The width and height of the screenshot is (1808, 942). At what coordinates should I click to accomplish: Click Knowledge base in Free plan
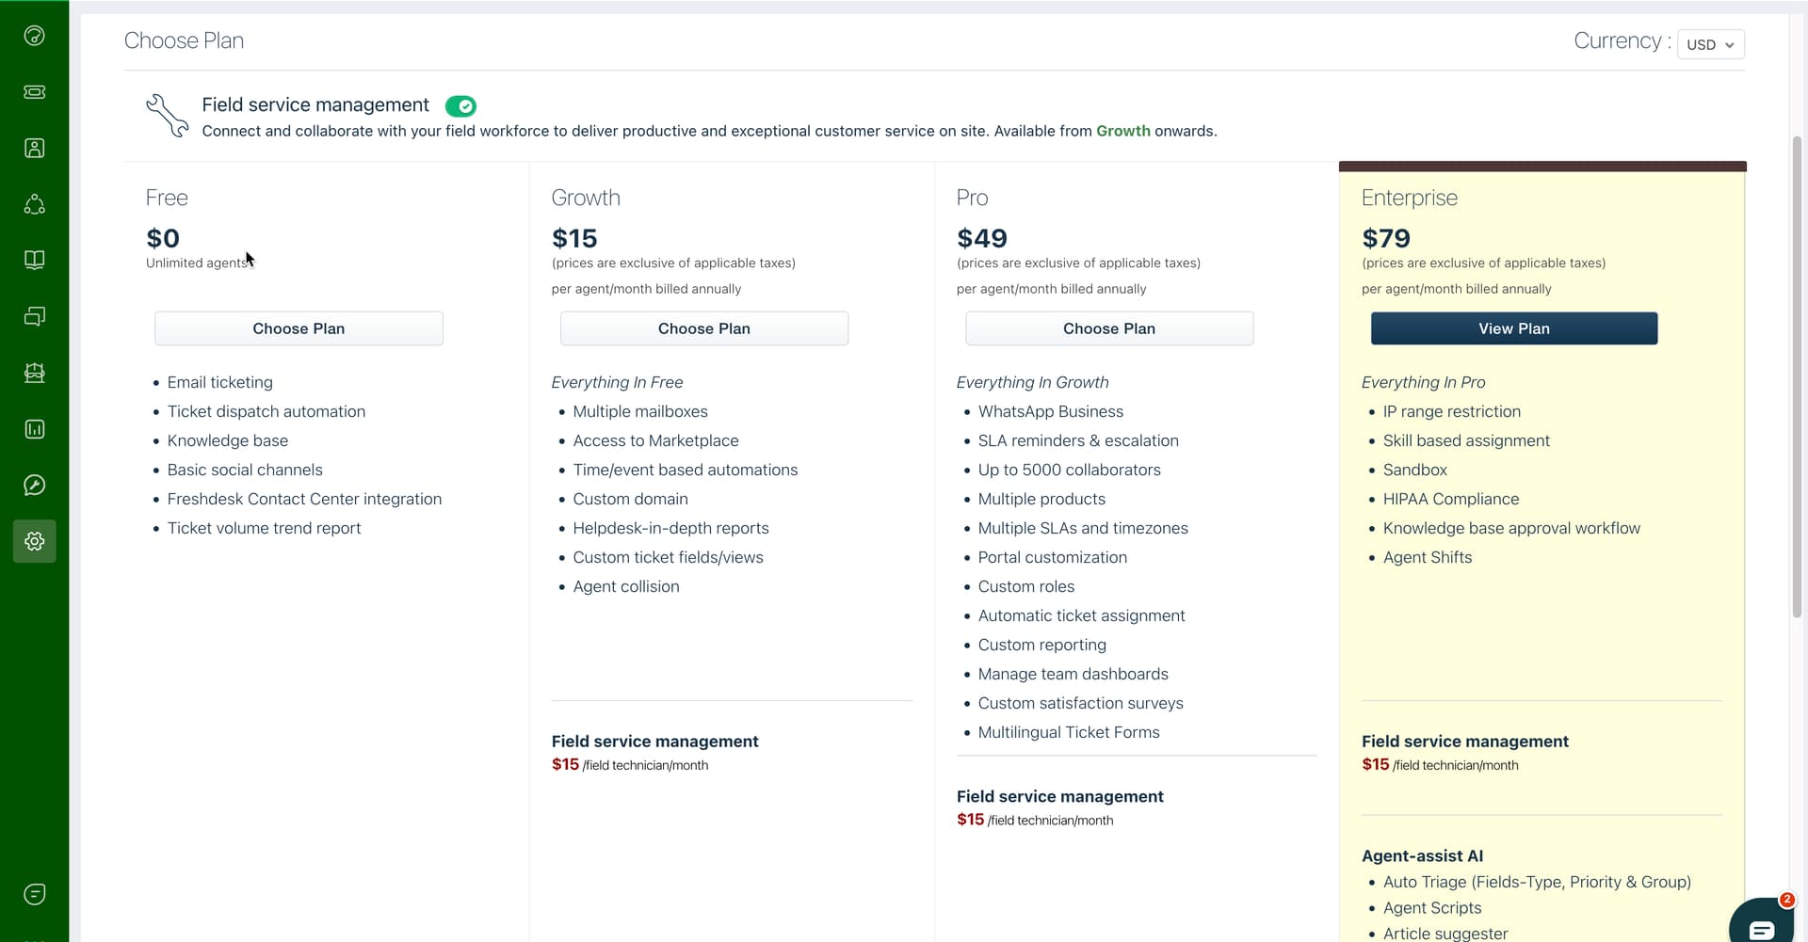(228, 440)
